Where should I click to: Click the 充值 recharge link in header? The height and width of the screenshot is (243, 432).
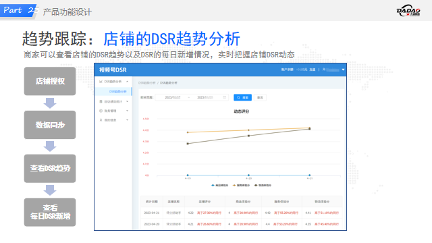point(312,70)
